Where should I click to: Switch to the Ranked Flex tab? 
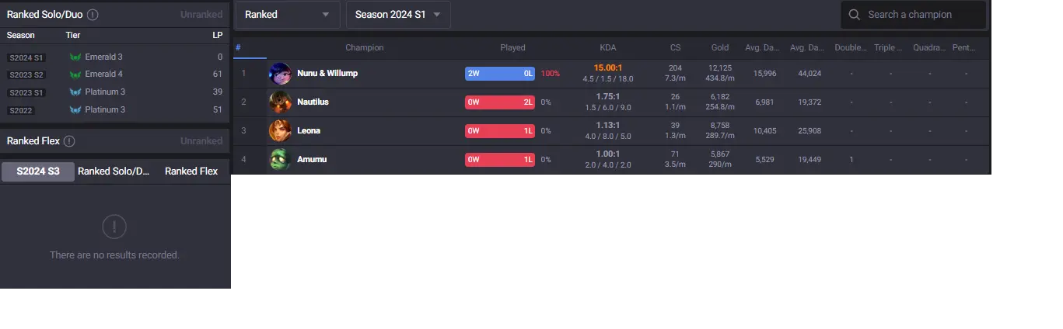191,171
